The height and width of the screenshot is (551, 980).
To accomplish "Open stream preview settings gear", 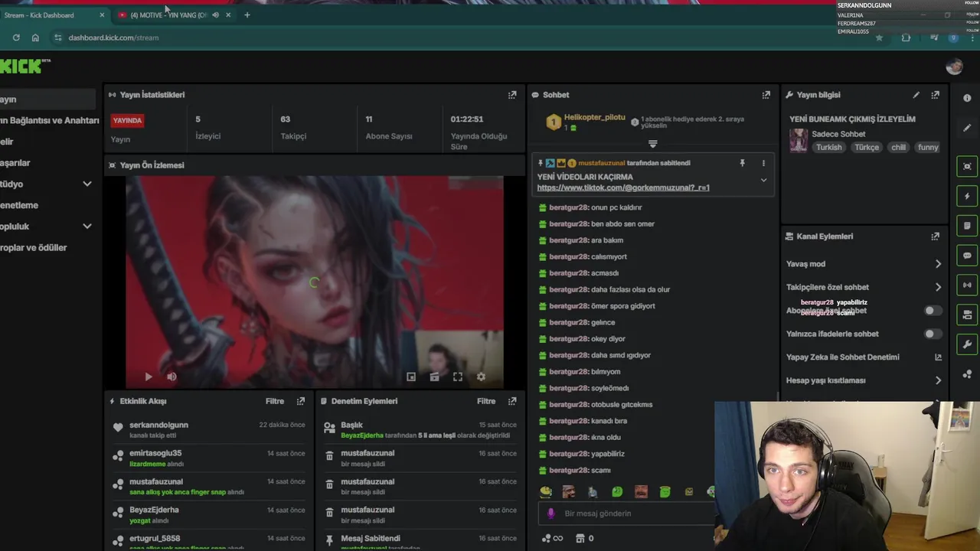I will coord(481,377).
